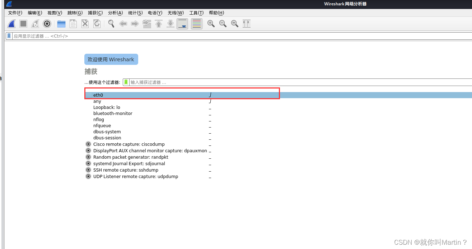Go to previous packet left arrow
Viewport: 472px width, 249px height.
[123, 24]
